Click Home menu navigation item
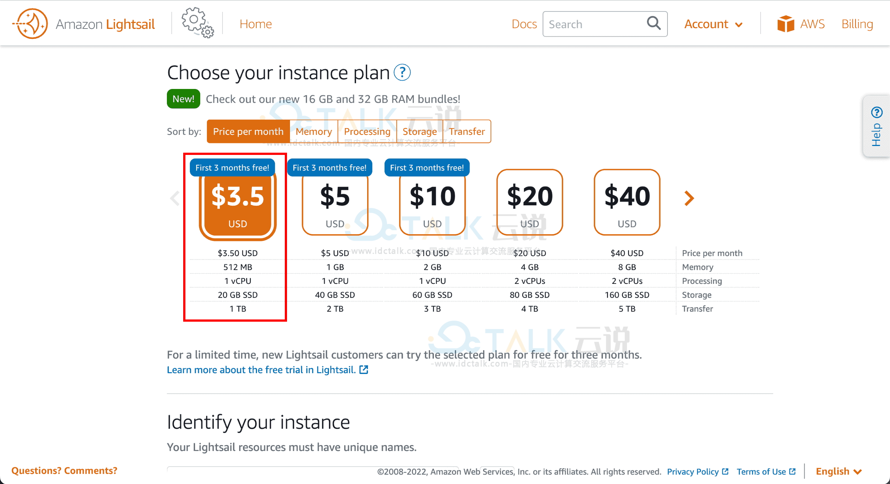Viewport: 890px width, 484px height. 256,24
